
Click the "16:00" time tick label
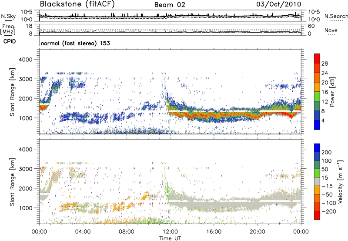click(x=214, y=232)
